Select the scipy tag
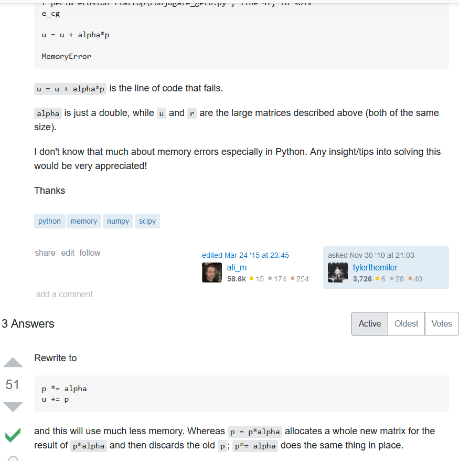459x461 pixels. (x=147, y=221)
